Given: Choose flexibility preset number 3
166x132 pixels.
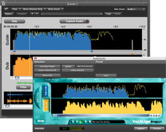Looking at the screenshot, I should pos(81,122).
